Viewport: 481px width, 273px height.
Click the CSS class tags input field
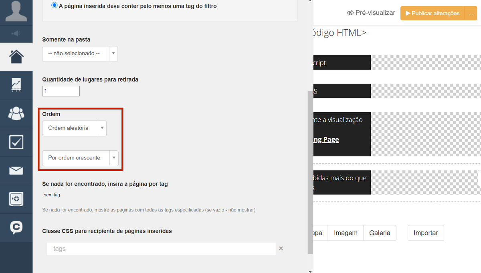tap(161, 249)
